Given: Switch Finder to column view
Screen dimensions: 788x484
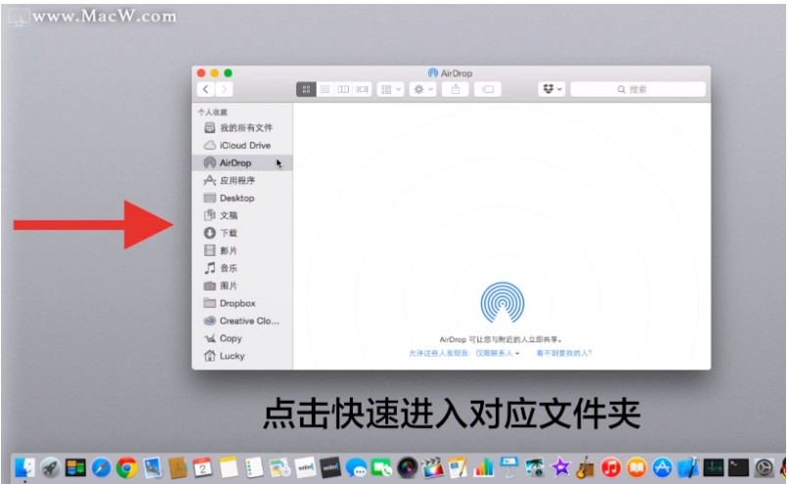Looking at the screenshot, I should click(x=343, y=89).
